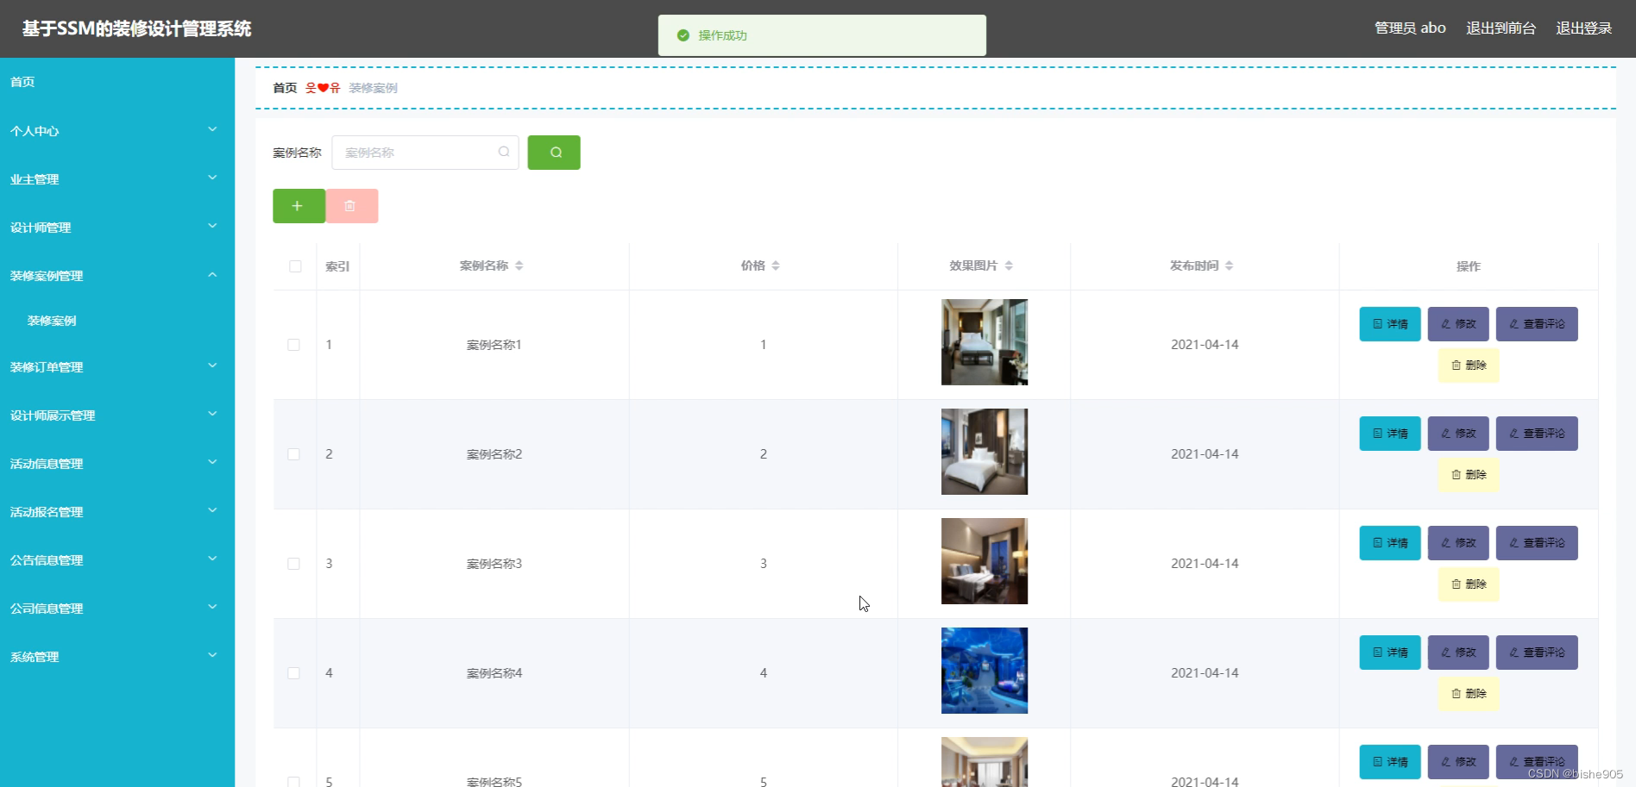This screenshot has height=787, width=1636.
Task: Check the checkbox for row 案例名称4
Action: tap(293, 673)
